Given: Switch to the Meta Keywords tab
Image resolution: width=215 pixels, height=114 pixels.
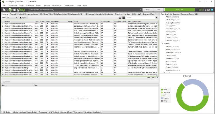Looking at the screenshot, I should pyautogui.click(x=74, y=14).
